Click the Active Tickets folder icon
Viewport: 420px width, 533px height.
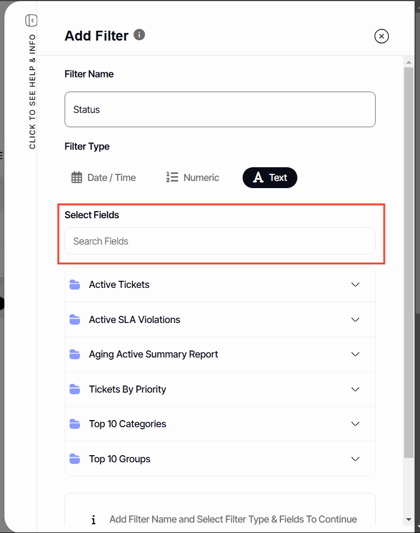pos(75,285)
